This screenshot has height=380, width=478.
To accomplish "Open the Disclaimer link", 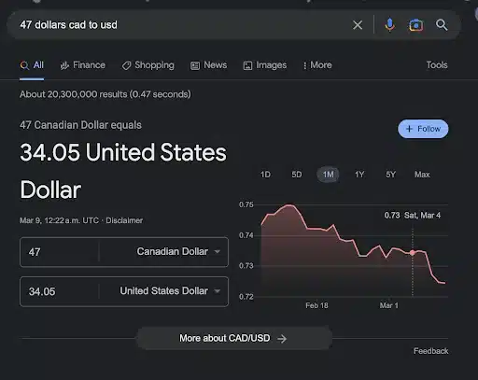I will pos(124,220).
